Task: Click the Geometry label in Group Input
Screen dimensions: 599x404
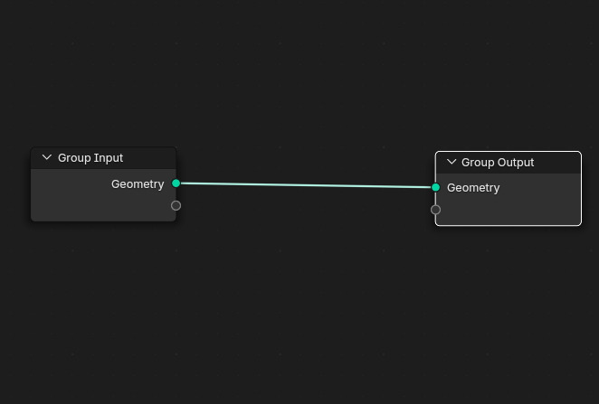Action: click(138, 184)
